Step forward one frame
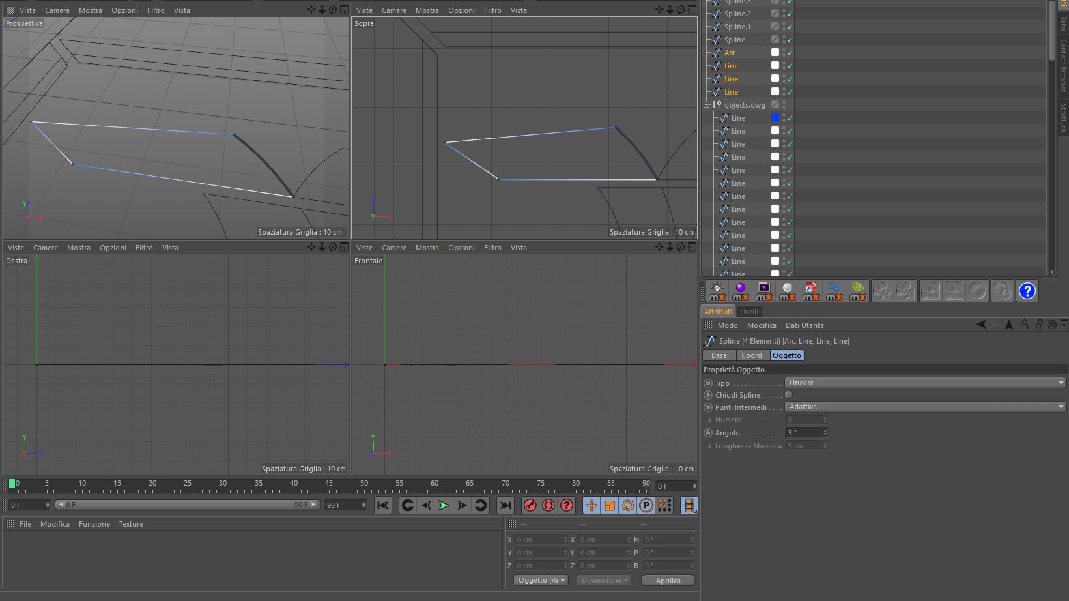This screenshot has width=1069, height=601. click(x=462, y=505)
